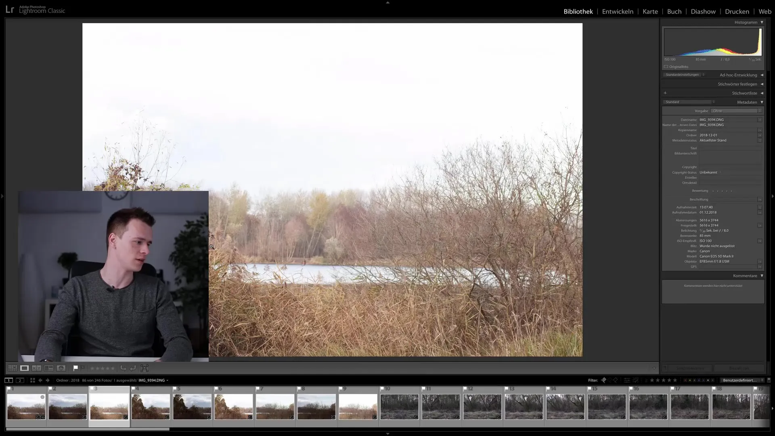
Task: Collapse the top module panel arrow
Action: pos(387,2)
